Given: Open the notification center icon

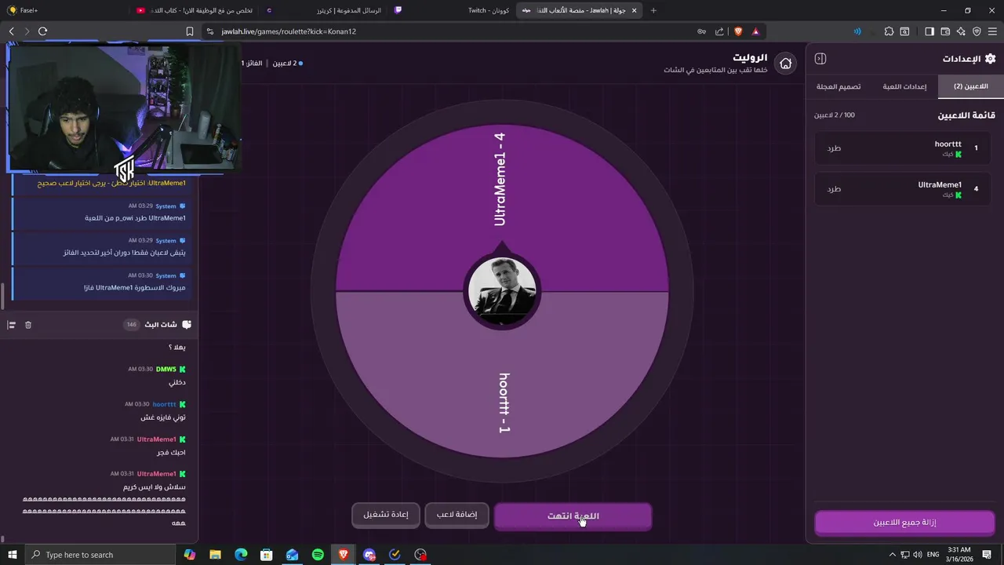Looking at the screenshot, I should 988,555.
